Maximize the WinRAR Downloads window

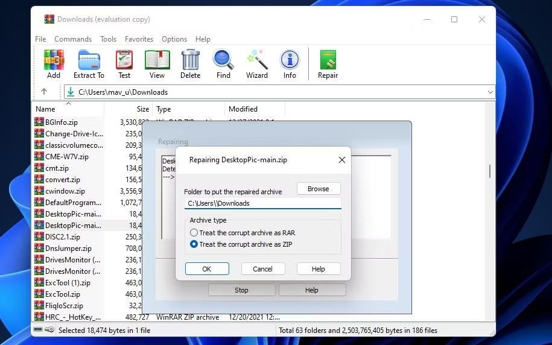[x=454, y=19]
